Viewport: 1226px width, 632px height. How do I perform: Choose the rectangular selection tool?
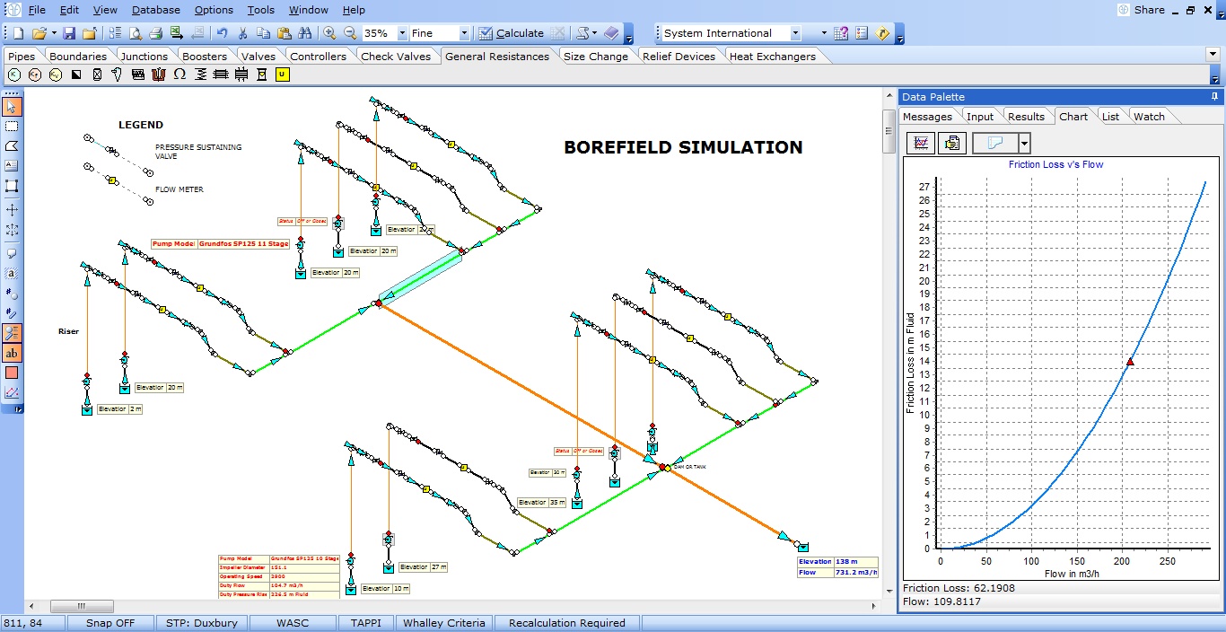coord(12,127)
